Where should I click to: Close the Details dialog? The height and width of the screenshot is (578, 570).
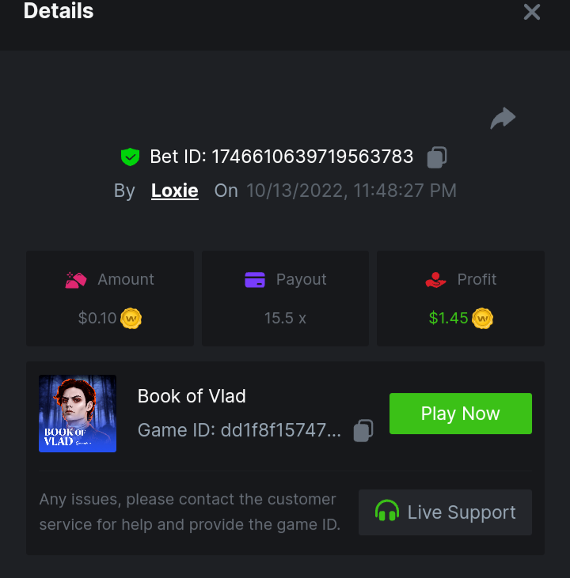click(x=532, y=12)
